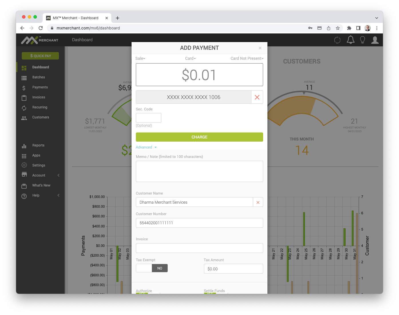Viewport: 399px width, 315px height.
Task: Open Quick Pay with the green button
Action: tap(40, 56)
